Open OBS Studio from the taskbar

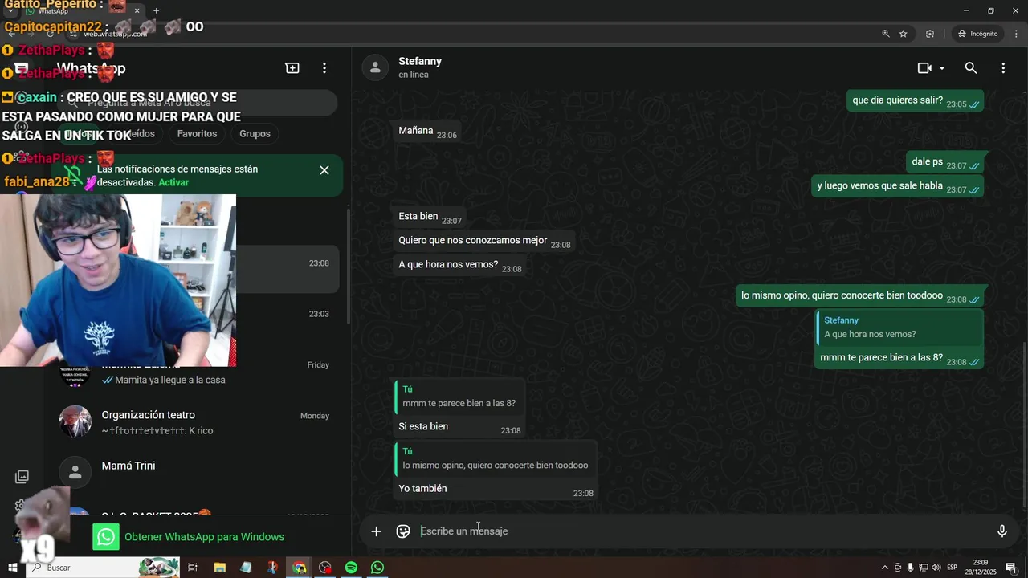(325, 568)
